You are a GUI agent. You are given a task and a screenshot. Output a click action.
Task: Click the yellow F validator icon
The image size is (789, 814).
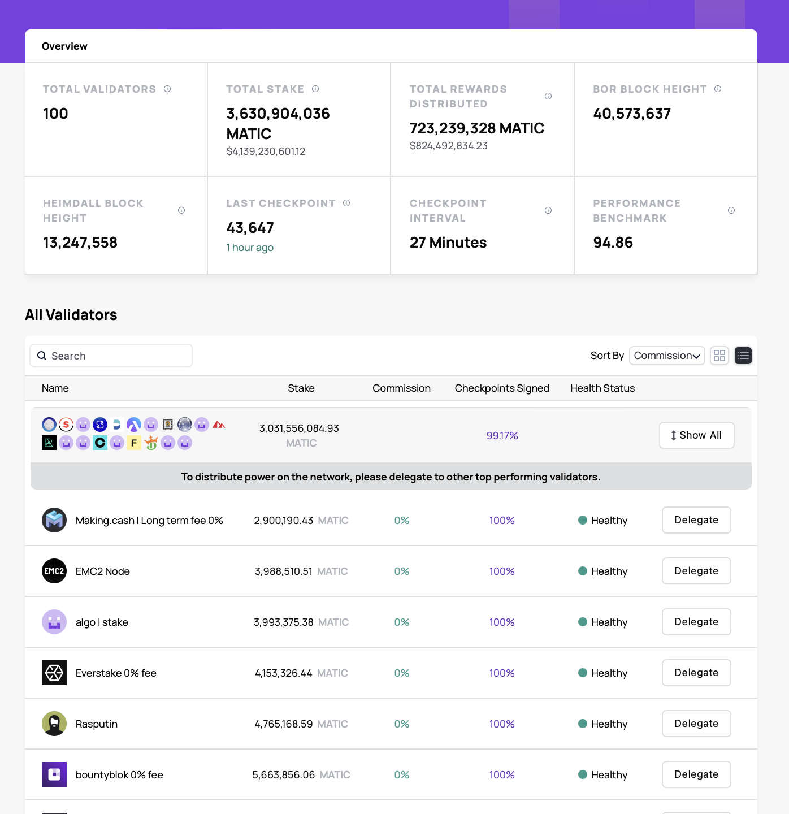click(x=134, y=443)
